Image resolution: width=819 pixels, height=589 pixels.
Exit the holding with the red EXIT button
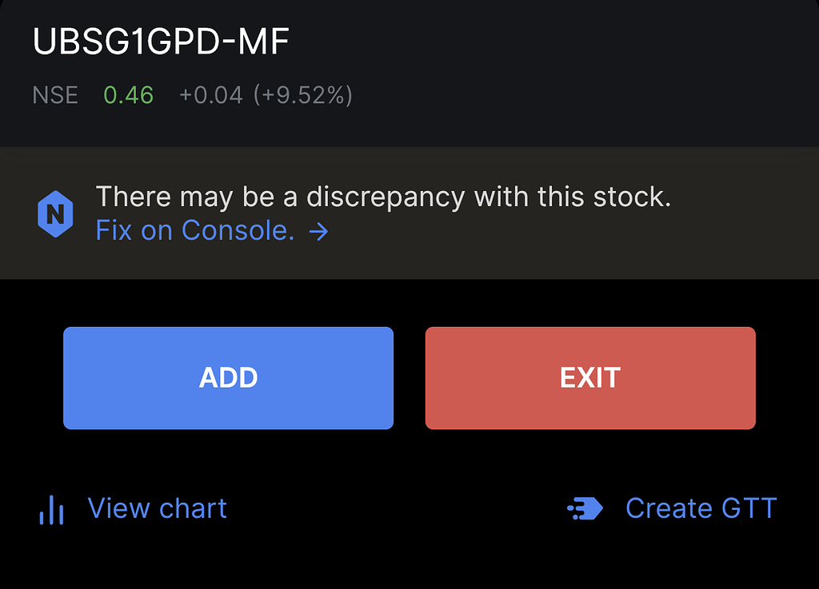tap(590, 378)
